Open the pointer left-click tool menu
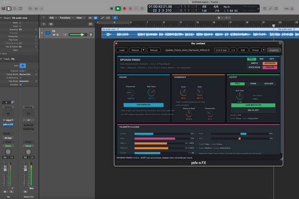Screen dimensions: 299x199 pyautogui.click(x=220, y=17)
